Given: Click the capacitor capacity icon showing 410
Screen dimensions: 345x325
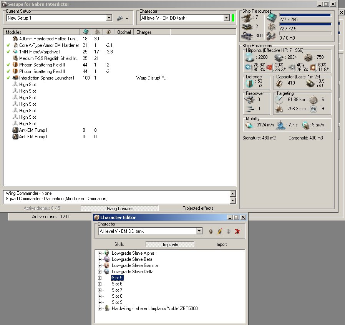Looking at the screenshot, I should [279, 83].
